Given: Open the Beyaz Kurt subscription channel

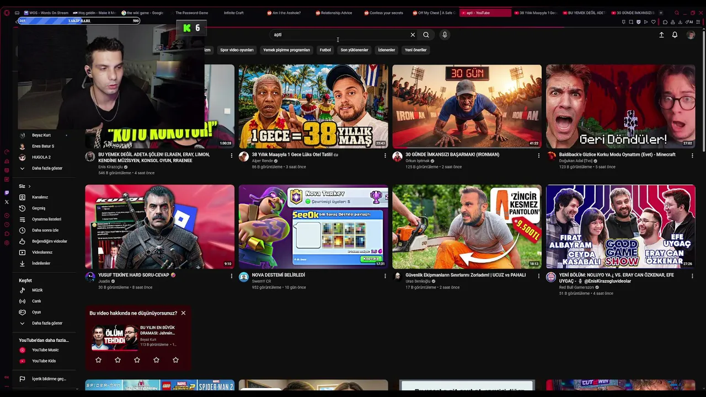Looking at the screenshot, I should point(41,135).
